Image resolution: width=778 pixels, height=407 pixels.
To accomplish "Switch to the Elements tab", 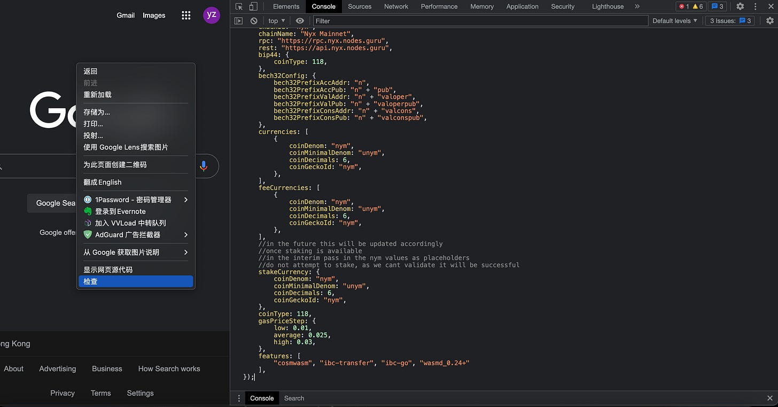I will (x=286, y=6).
